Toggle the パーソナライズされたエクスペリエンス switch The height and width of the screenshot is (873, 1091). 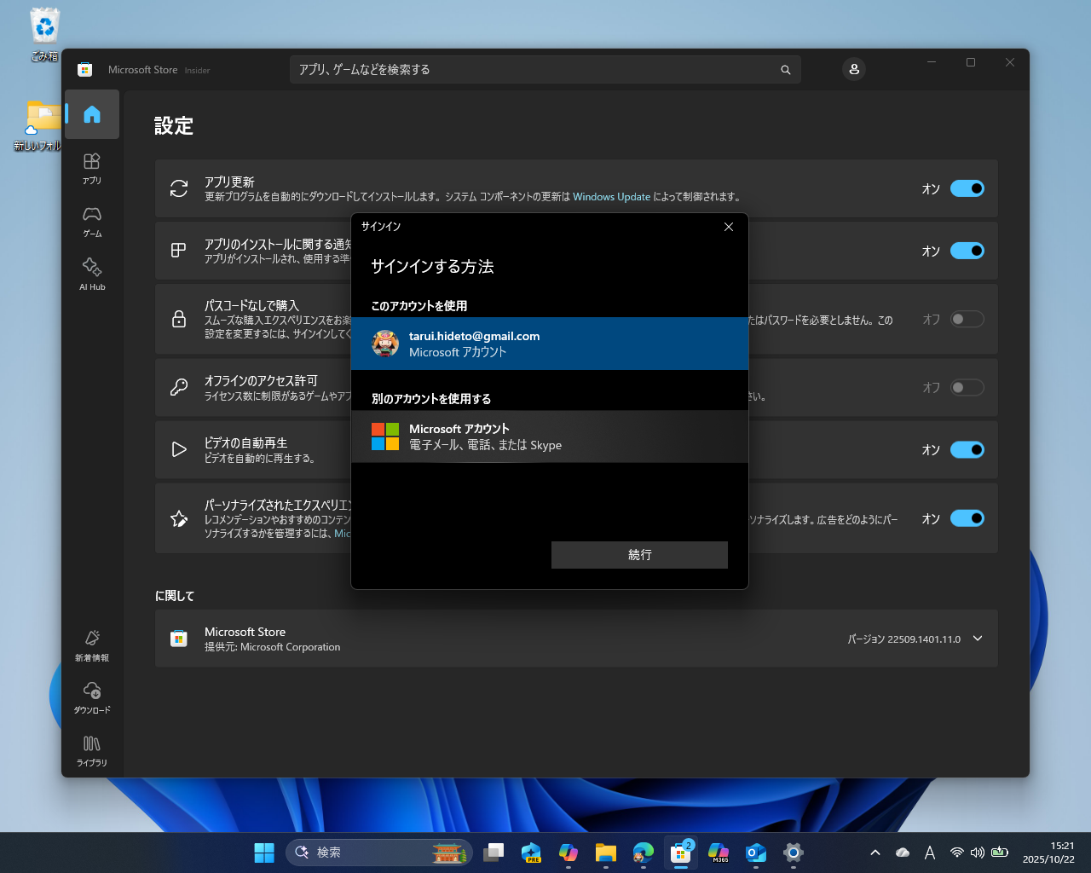point(967,518)
